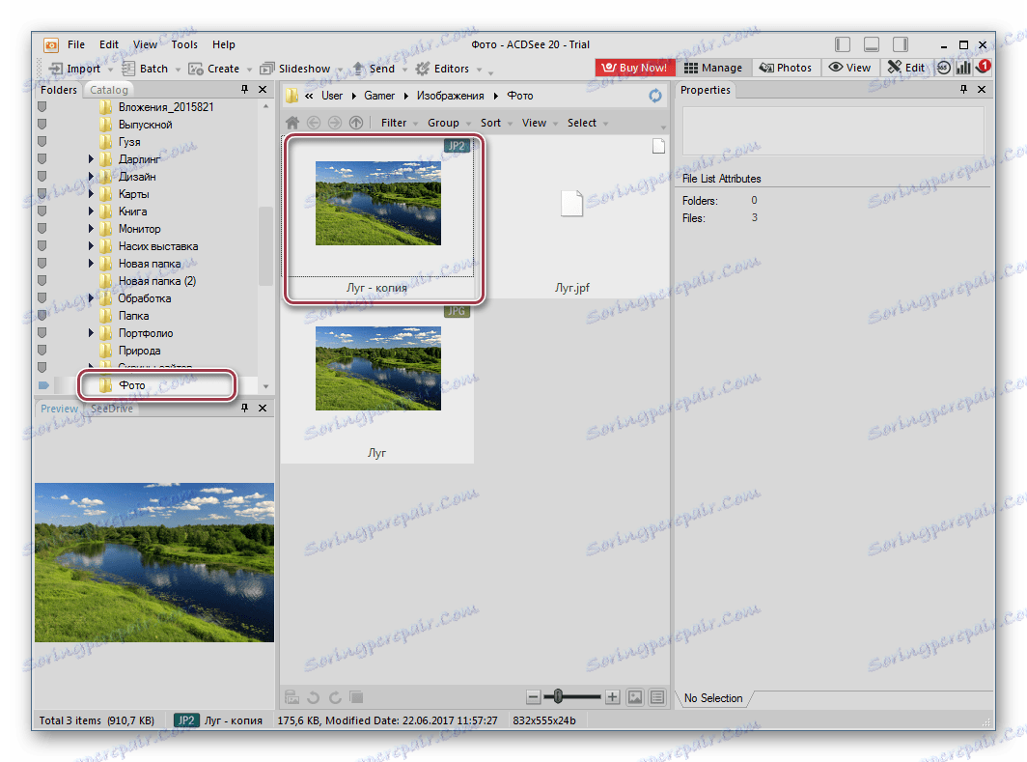This screenshot has width=1027, height=762.
Task: Switch to thumbnail view mode icon
Action: tap(635, 697)
